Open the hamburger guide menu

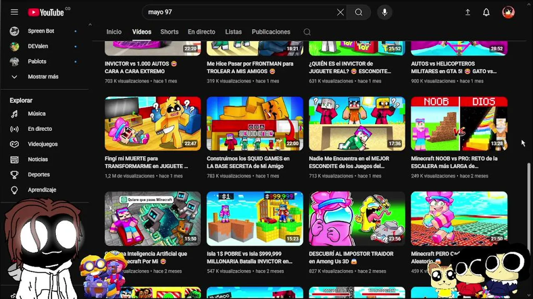tap(15, 12)
